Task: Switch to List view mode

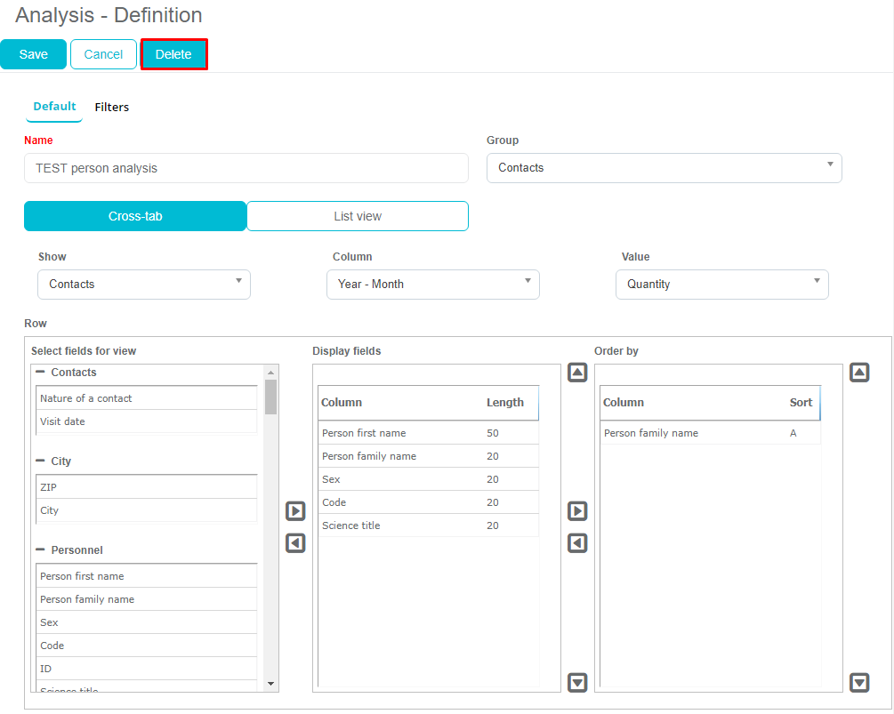Action: tap(358, 216)
